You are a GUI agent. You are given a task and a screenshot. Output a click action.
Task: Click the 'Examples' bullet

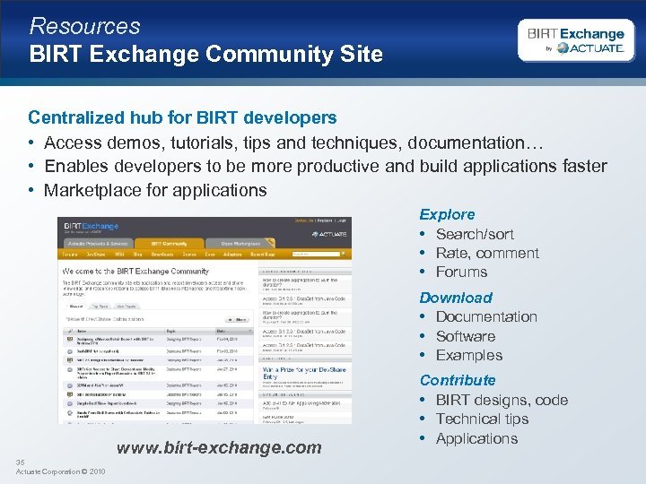469,355
